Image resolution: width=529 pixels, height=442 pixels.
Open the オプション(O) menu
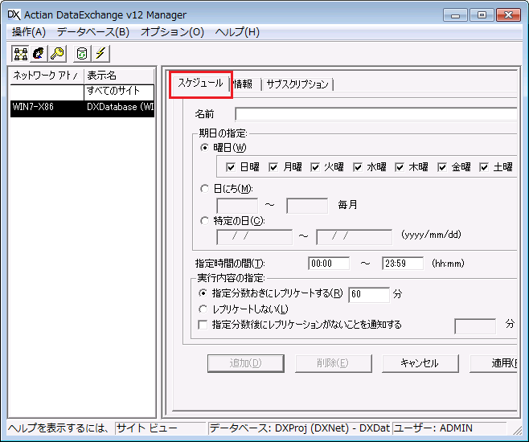[172, 32]
